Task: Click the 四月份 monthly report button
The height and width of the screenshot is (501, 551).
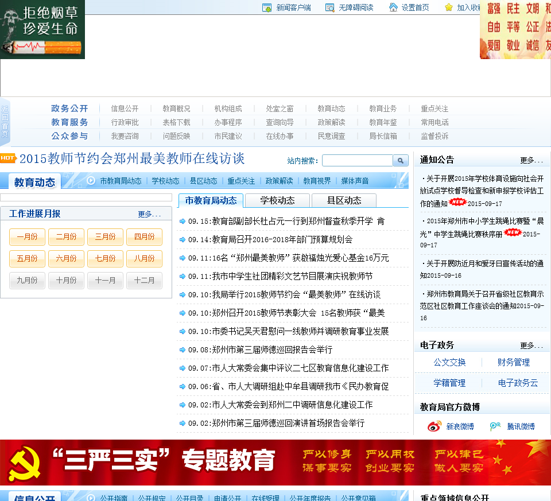Action: [x=144, y=237]
